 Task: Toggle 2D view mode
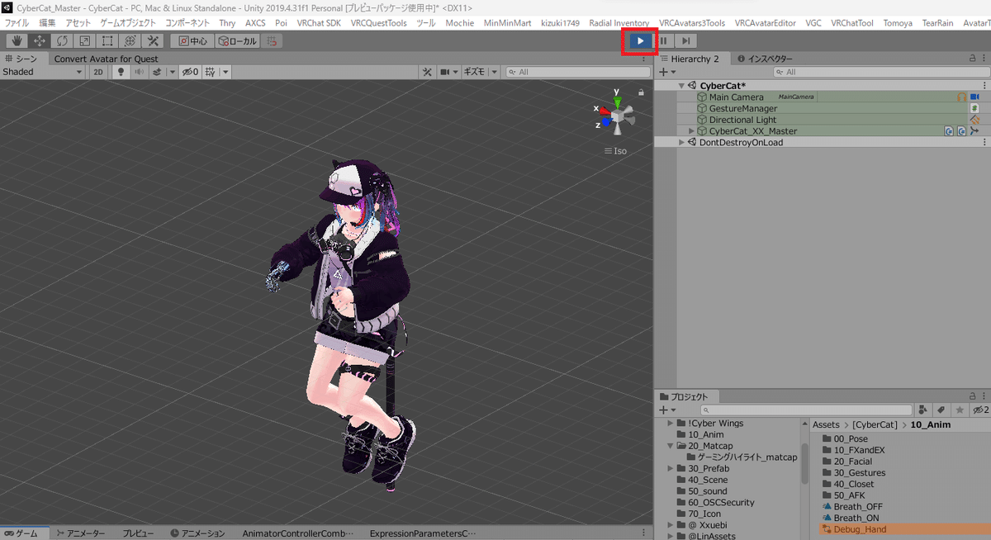pos(98,72)
